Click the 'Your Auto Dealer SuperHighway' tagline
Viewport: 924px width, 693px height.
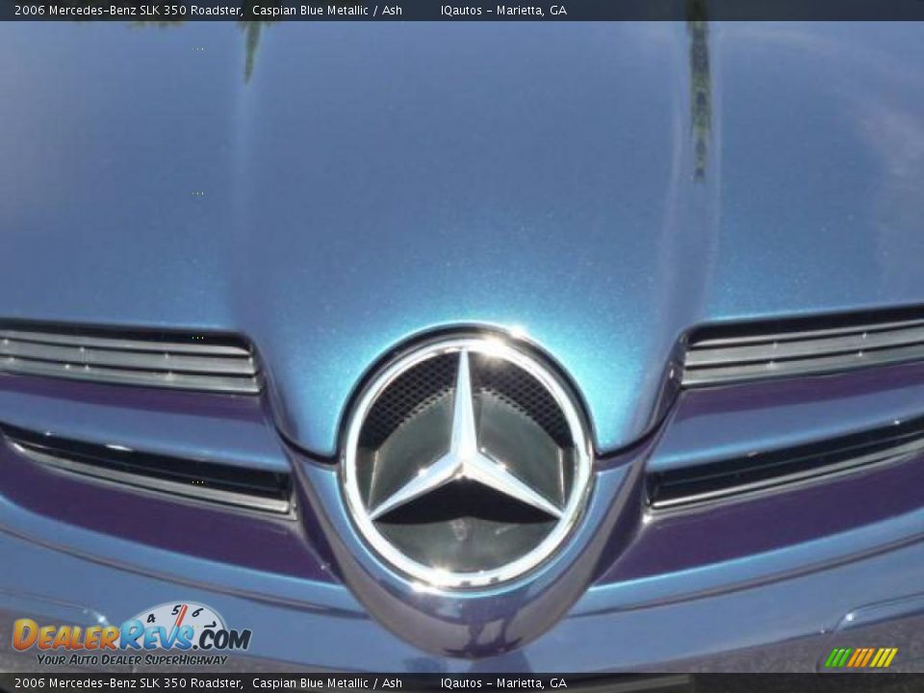click(132, 660)
